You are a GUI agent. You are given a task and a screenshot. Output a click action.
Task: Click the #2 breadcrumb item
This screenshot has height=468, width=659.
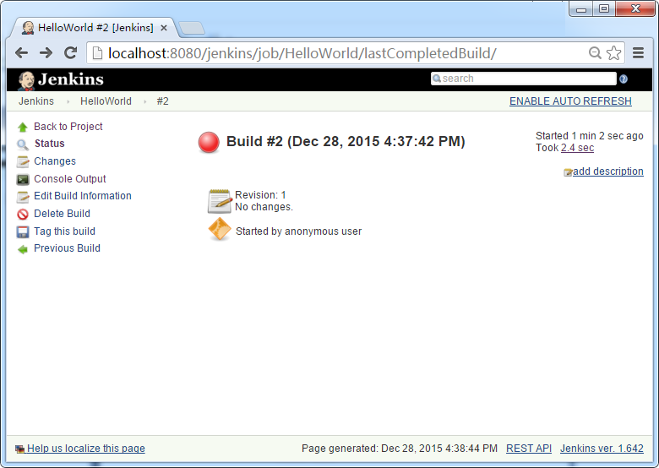pyautogui.click(x=163, y=101)
